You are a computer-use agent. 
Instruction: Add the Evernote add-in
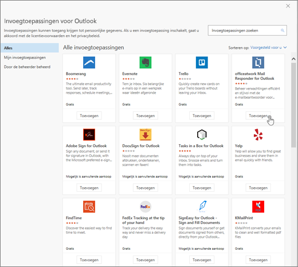146,116
